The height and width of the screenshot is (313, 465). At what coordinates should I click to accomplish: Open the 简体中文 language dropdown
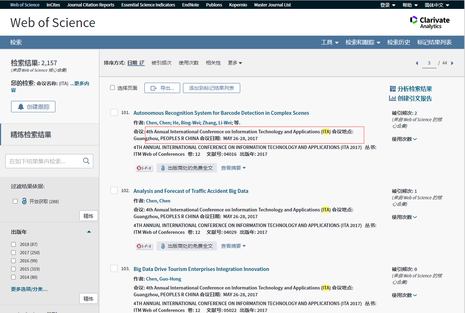(437, 5)
